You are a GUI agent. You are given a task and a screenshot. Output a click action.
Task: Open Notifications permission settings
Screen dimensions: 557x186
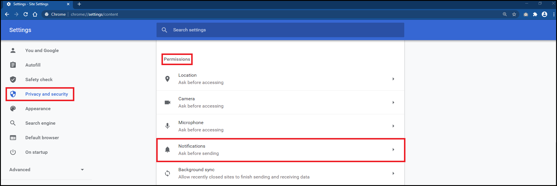[x=280, y=150]
